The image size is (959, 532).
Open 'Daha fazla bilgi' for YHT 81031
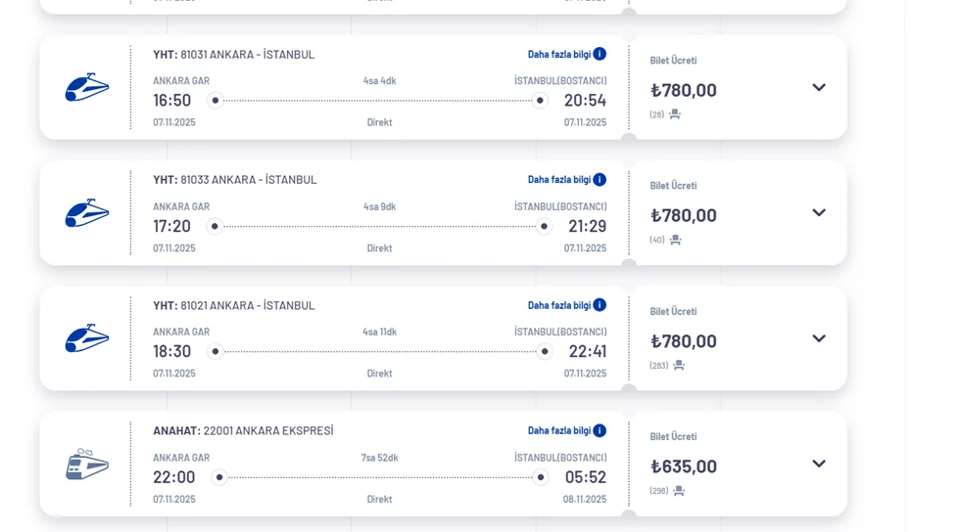point(559,55)
